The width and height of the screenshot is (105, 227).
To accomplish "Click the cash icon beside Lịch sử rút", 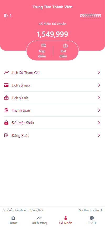I will coord(6,98).
